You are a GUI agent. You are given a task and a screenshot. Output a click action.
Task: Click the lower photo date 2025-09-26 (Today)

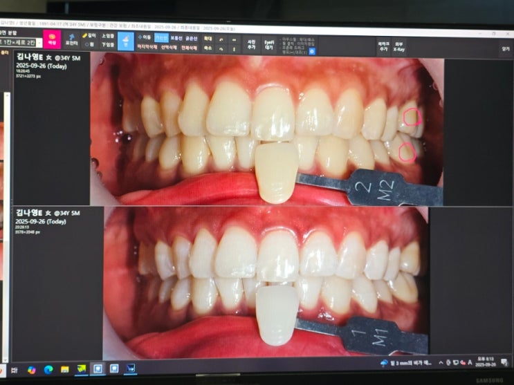point(41,221)
